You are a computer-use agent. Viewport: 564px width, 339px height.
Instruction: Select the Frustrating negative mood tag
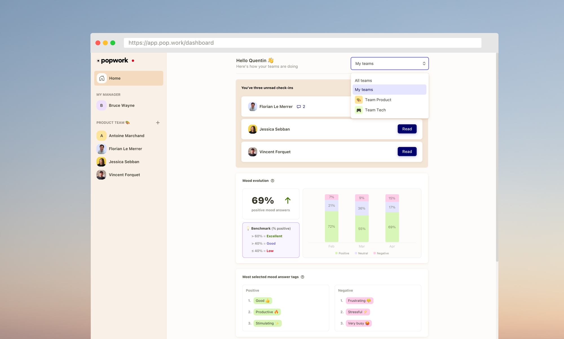point(359,301)
